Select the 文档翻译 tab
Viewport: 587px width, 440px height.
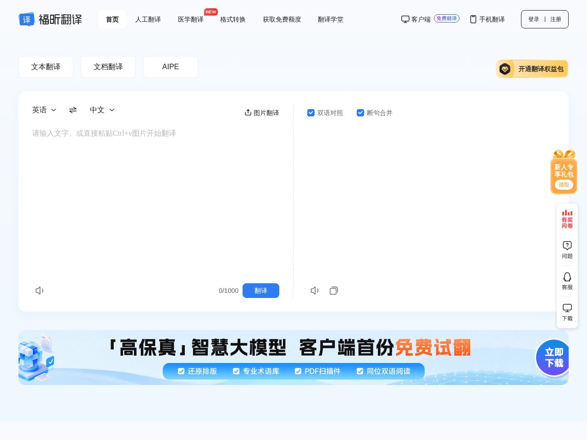click(x=108, y=67)
